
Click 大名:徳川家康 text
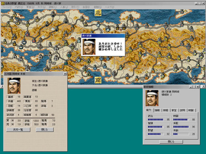pyautogui.click(x=40, y=85)
